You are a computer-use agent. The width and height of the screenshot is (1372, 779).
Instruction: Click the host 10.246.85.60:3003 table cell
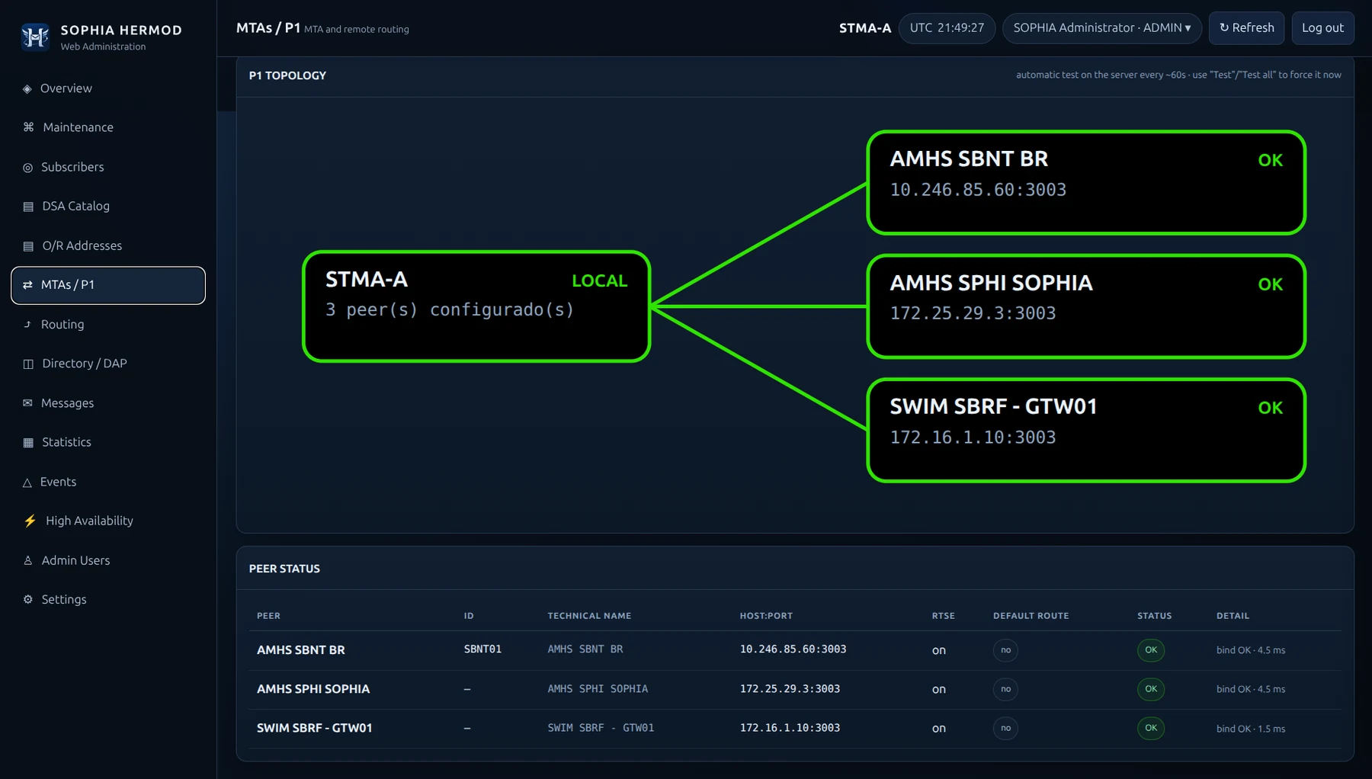pyautogui.click(x=793, y=649)
